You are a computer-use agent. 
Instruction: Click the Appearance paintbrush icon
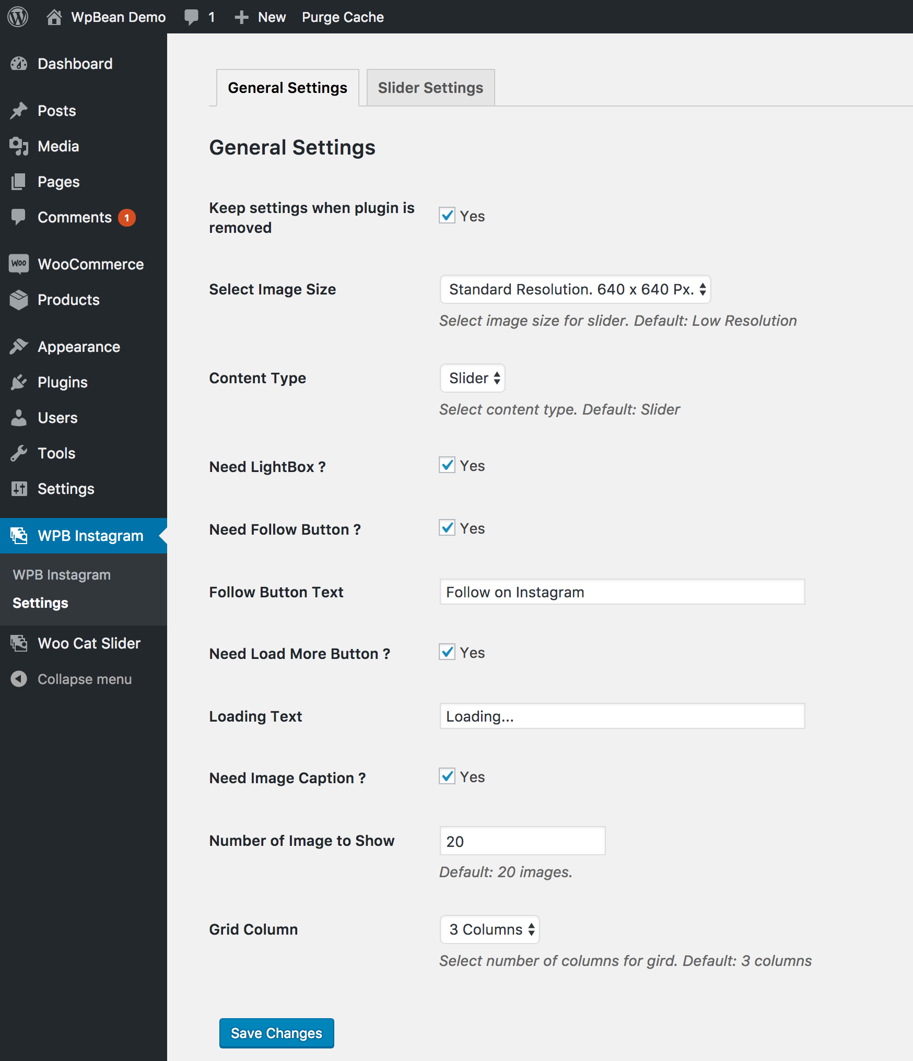pos(19,346)
